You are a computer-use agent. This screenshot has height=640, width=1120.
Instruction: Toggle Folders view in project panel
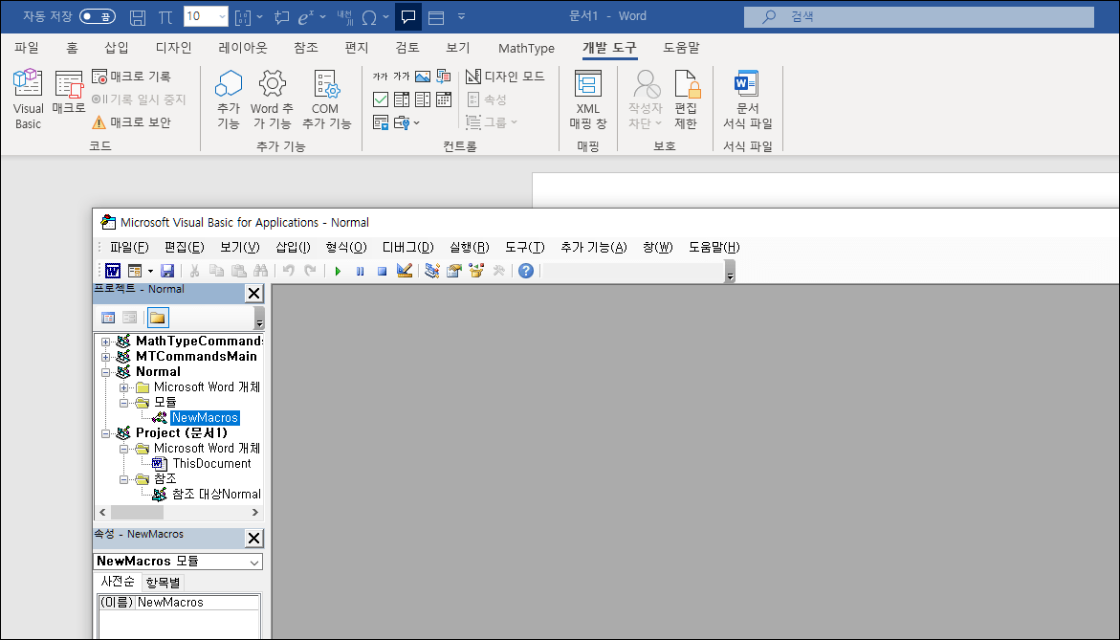pos(157,318)
